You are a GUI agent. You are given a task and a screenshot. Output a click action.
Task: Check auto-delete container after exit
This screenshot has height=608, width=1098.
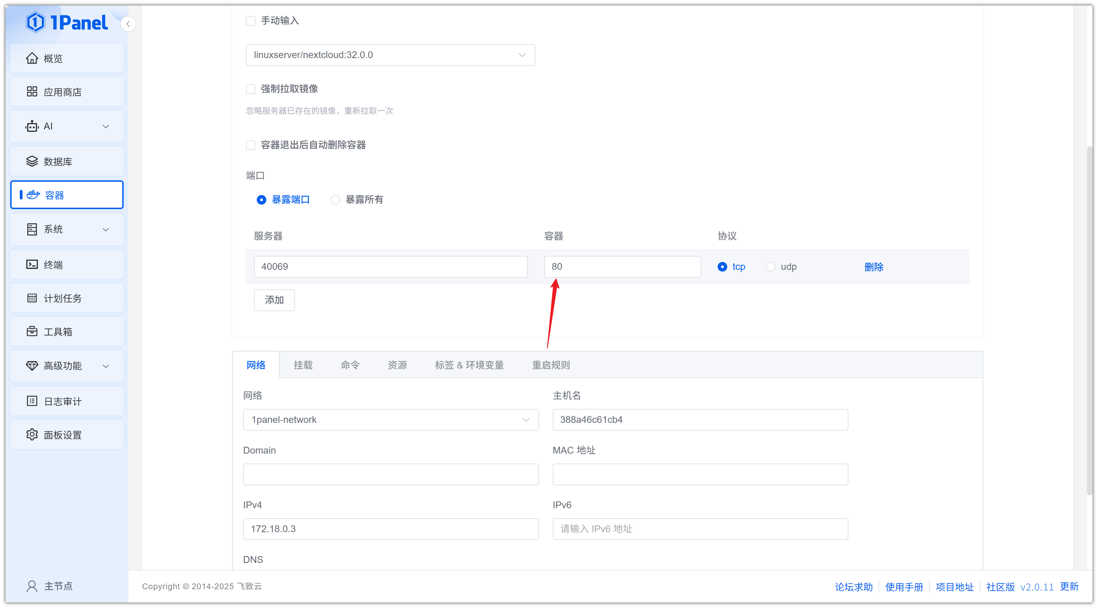(251, 145)
